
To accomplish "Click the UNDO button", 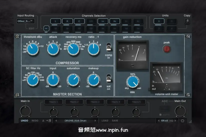I will (x=24, y=121).
